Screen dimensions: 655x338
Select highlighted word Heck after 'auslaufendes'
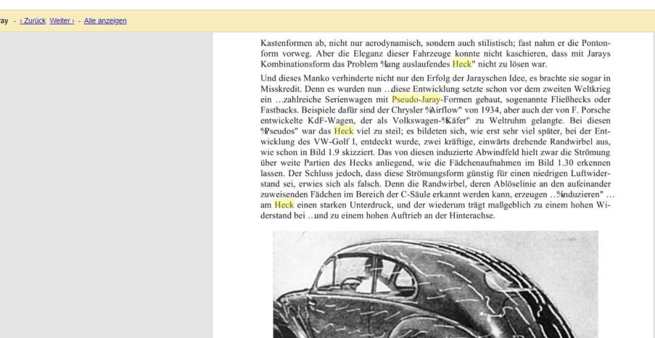click(x=462, y=64)
